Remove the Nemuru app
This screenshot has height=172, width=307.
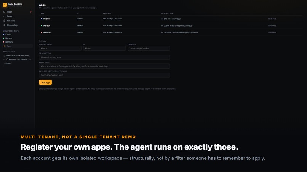click(x=272, y=32)
